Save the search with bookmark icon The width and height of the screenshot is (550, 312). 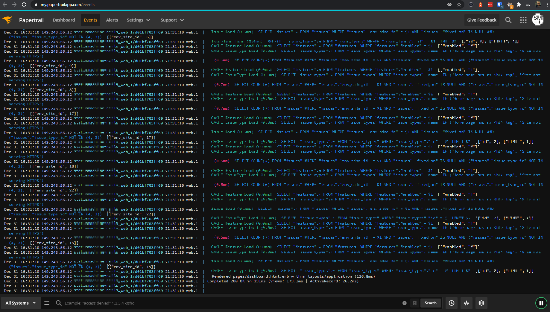point(415,303)
